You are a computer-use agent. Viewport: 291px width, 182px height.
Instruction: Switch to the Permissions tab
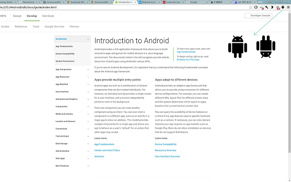(29, 2)
